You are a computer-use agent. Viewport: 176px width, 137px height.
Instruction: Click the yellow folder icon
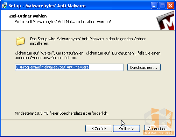[x=20, y=41]
